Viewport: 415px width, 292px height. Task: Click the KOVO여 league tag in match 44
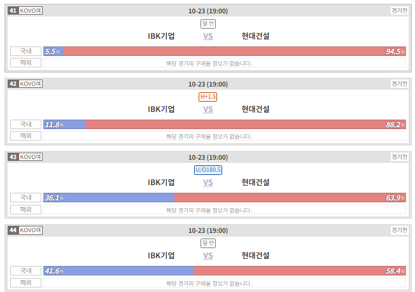tap(31, 230)
